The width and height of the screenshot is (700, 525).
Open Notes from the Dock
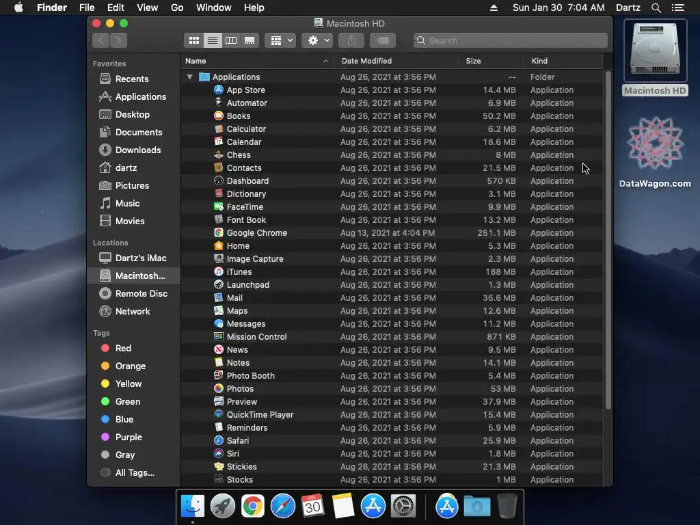pyautogui.click(x=343, y=507)
